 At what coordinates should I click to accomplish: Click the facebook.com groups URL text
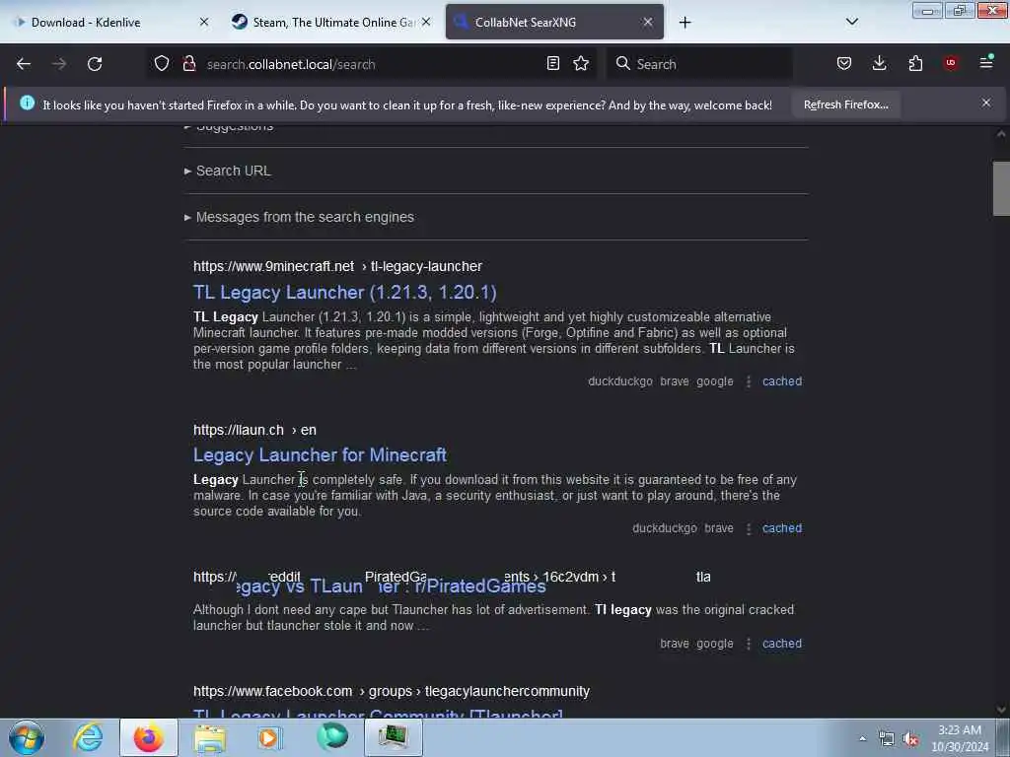[x=391, y=691]
